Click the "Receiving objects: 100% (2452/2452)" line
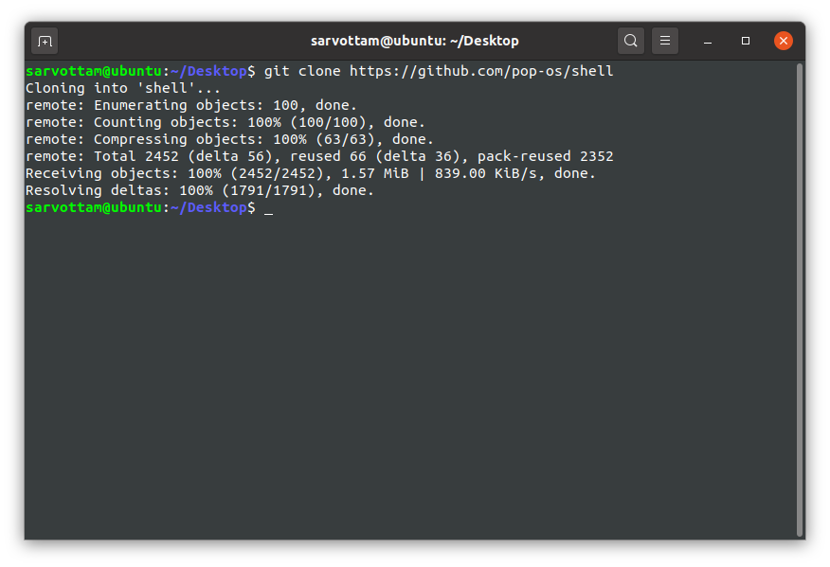 click(310, 173)
